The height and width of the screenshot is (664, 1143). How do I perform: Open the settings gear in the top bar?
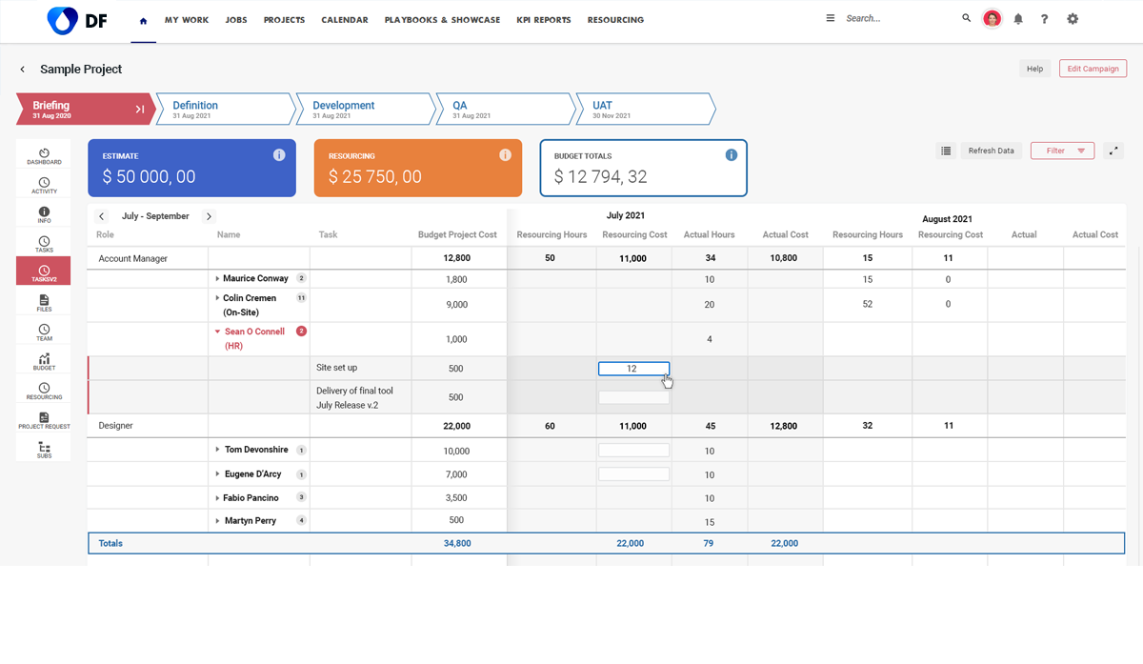[1073, 18]
